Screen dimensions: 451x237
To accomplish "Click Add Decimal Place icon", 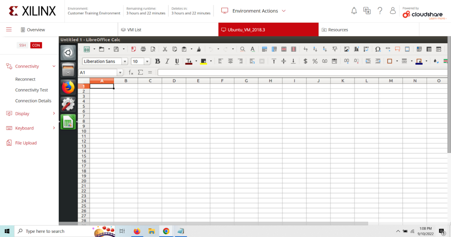I will point(347,61).
